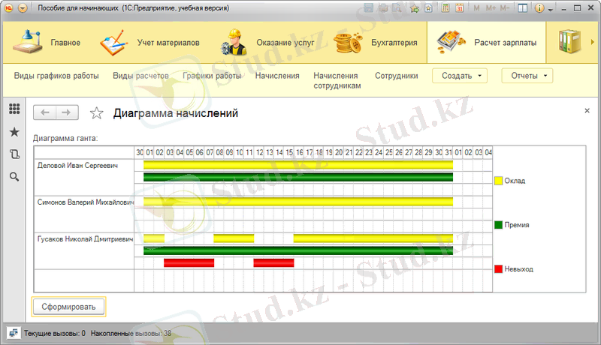Open the functions menu grid icon
The image size is (601, 345).
[14, 109]
